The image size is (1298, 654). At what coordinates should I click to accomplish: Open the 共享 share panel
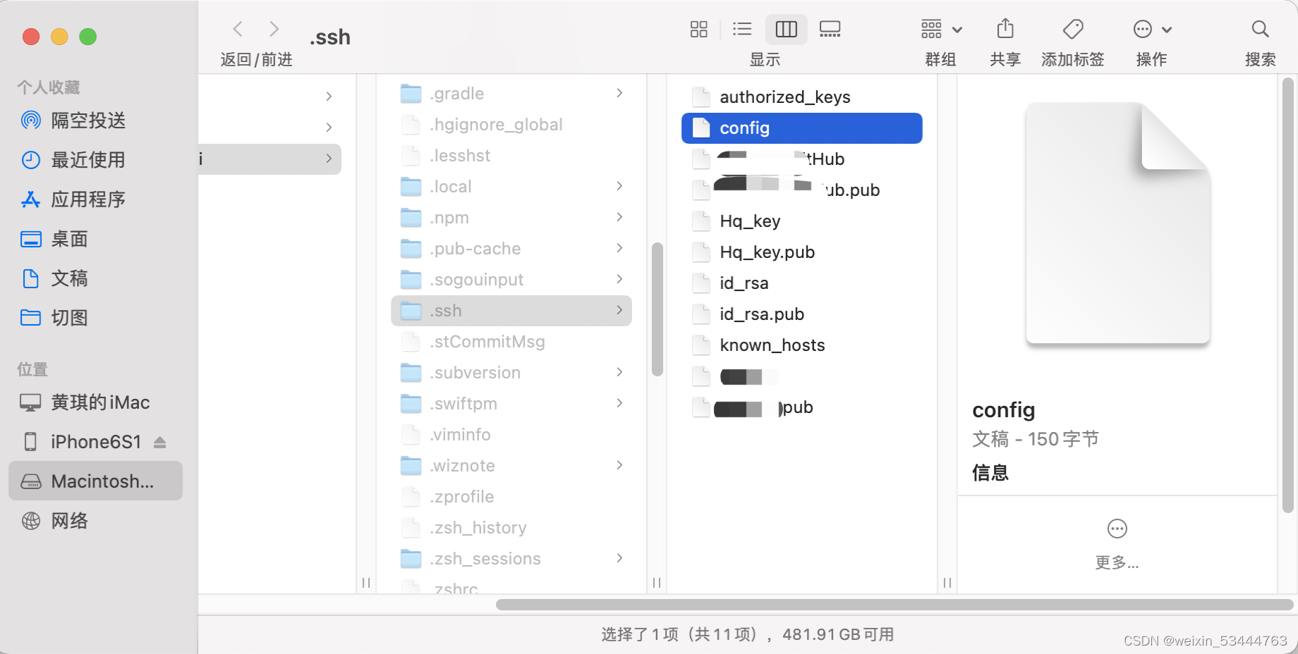[1005, 30]
